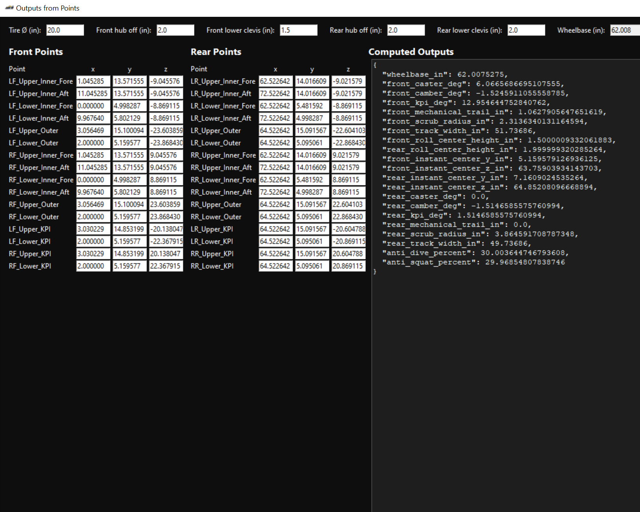
Task: Select RF_Upper_KPI y value field
Action: [x=129, y=254]
